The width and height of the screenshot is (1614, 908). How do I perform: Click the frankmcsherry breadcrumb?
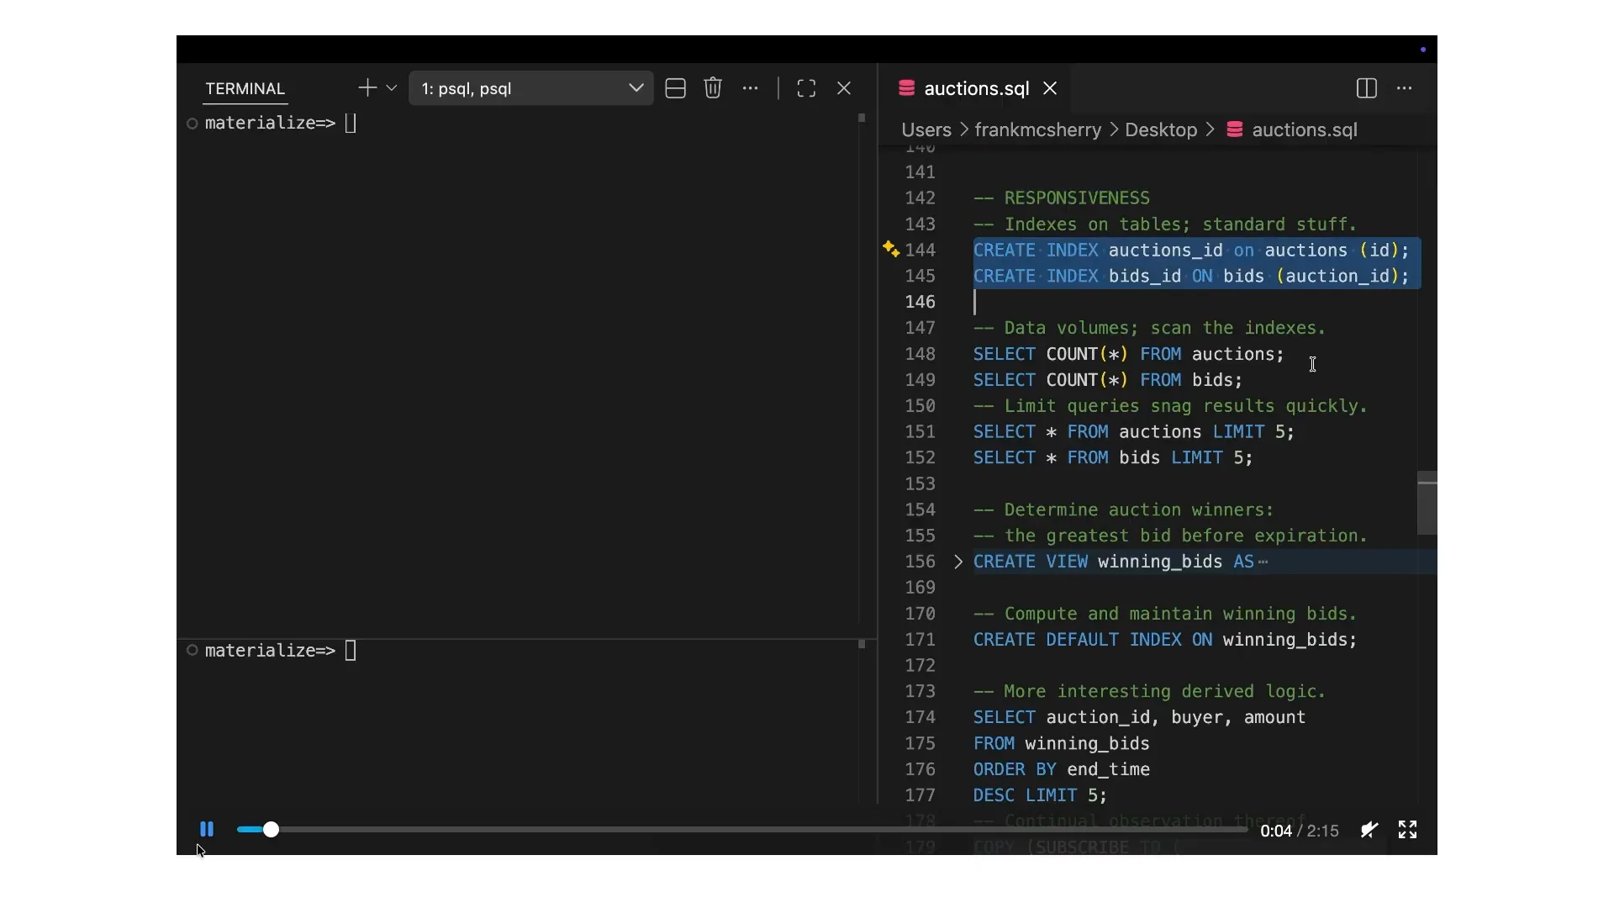point(1038,129)
